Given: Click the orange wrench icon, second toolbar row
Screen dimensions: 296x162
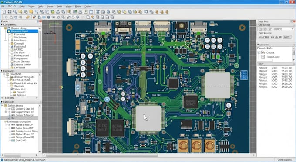Looking at the screenshot, I should 34,17.
